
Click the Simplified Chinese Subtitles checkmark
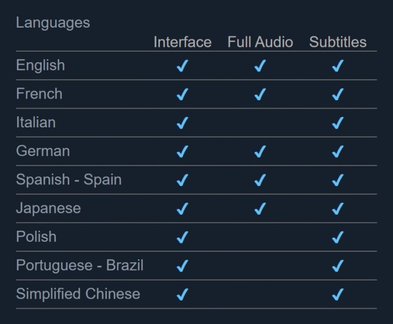click(337, 294)
